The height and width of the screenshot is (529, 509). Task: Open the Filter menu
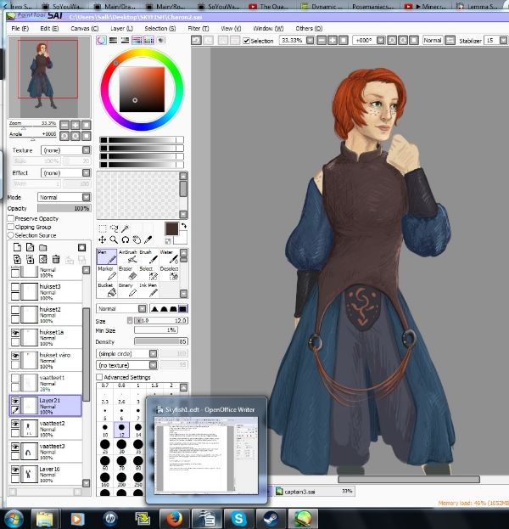coord(198,28)
